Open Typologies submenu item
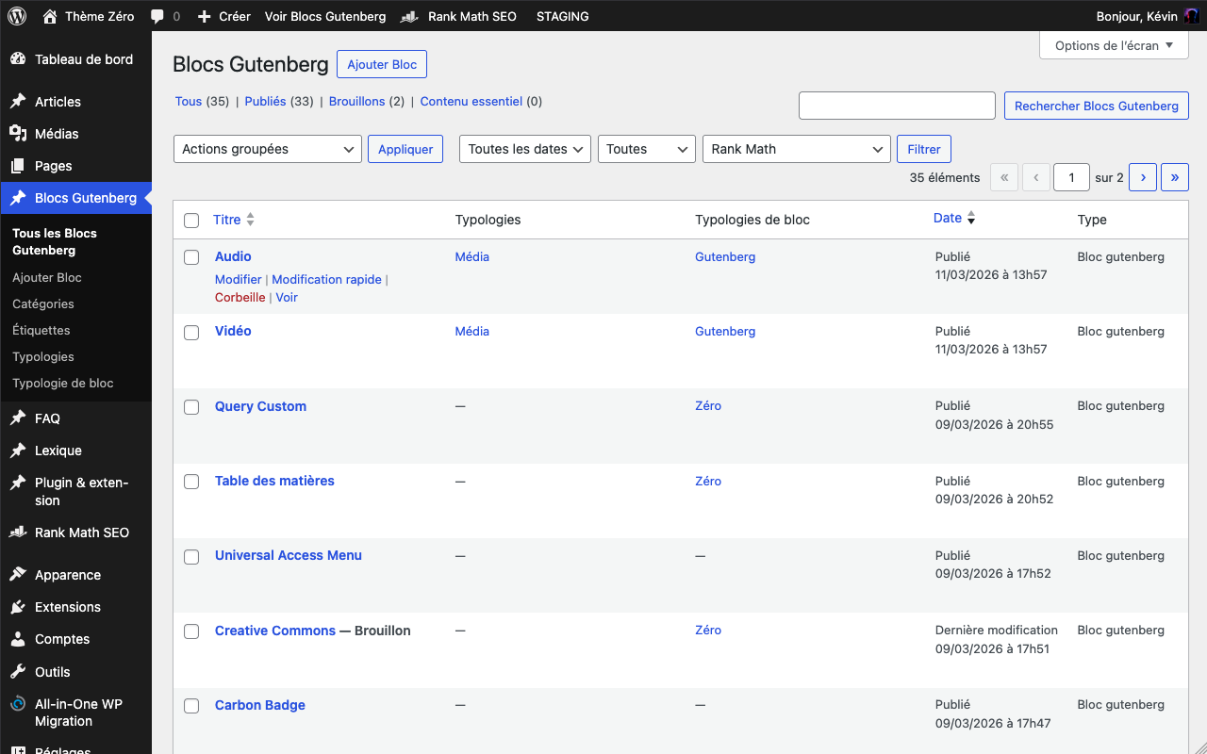1207x754 pixels. 43,356
